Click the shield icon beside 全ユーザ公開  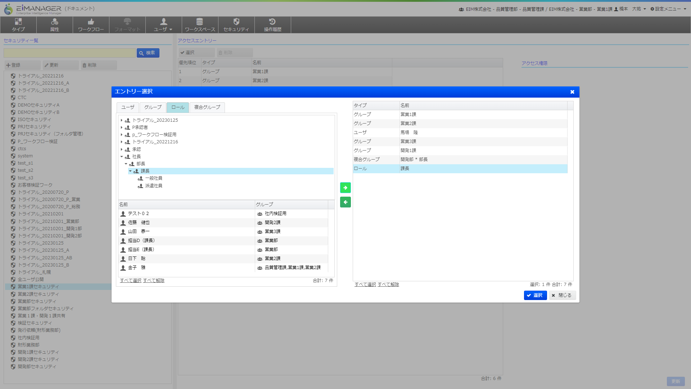click(13, 280)
